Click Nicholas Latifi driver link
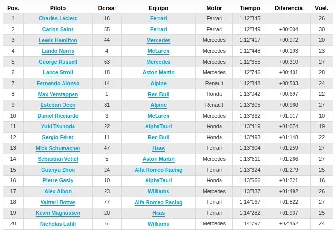 pos(58,224)
